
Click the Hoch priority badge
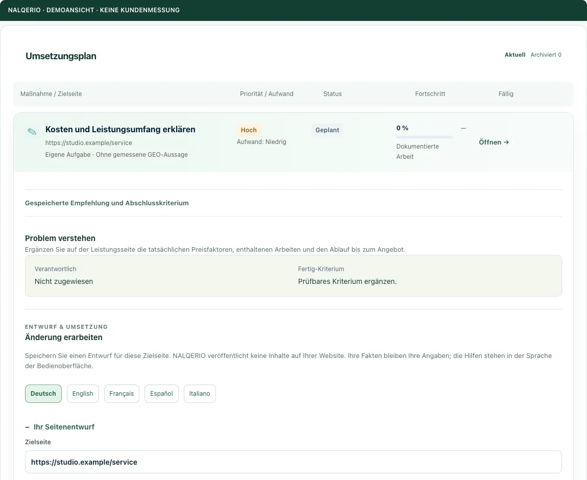(x=249, y=130)
